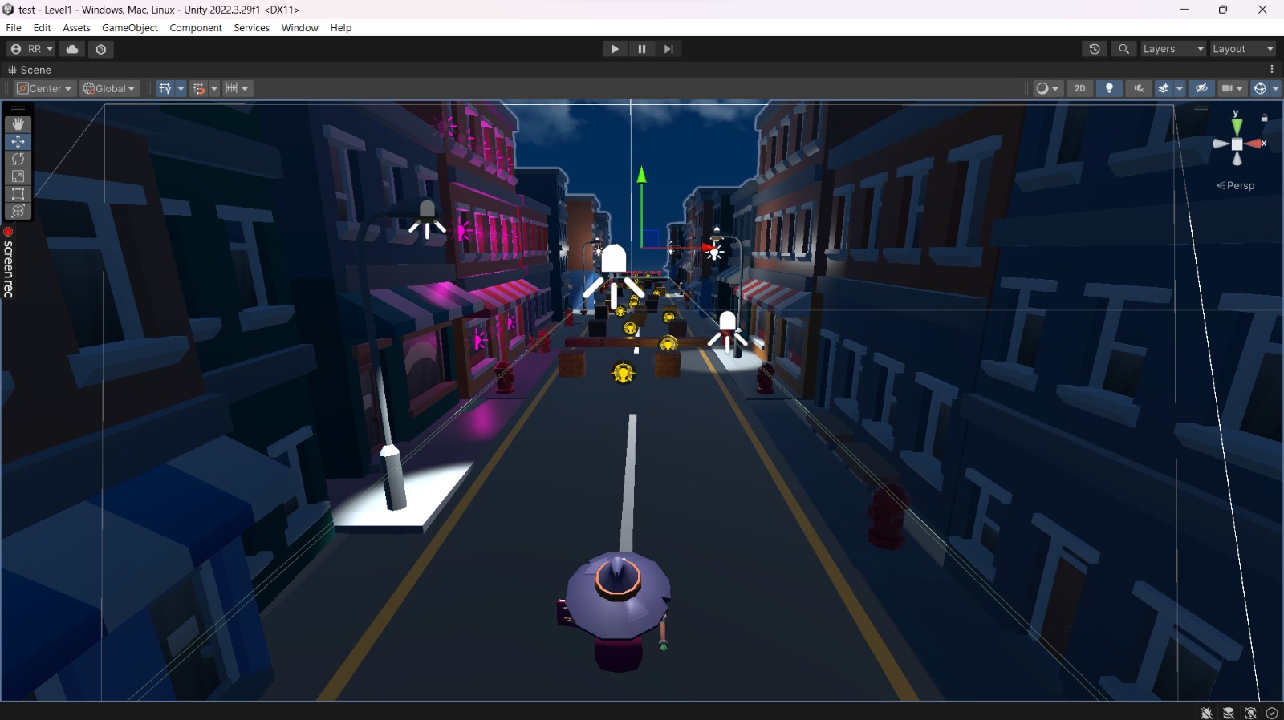Click the green Y axis cone on the orientation gizmo

click(1237, 127)
